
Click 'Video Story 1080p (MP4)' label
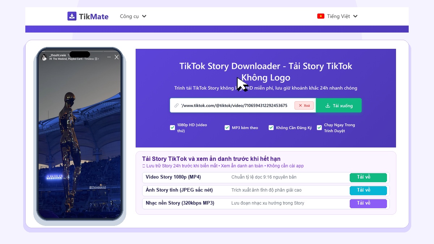pyautogui.click(x=173, y=177)
